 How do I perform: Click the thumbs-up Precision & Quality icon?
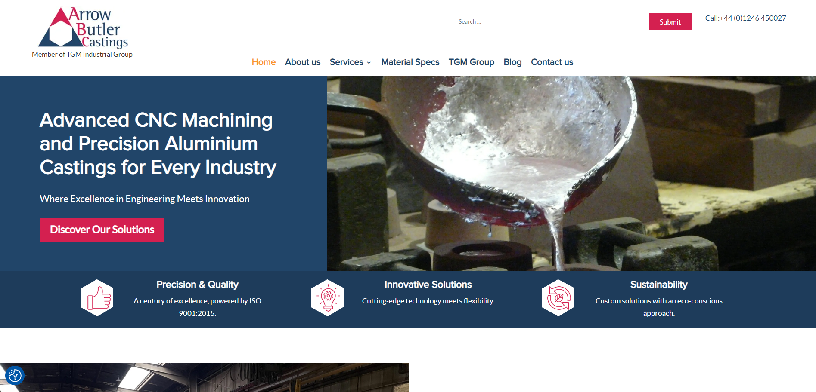coord(97,298)
